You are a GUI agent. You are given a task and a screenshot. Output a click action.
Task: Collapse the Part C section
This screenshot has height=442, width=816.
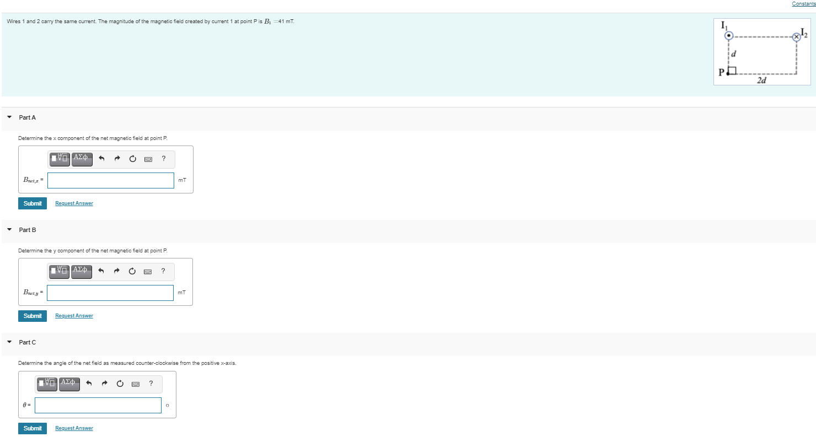pyautogui.click(x=9, y=342)
